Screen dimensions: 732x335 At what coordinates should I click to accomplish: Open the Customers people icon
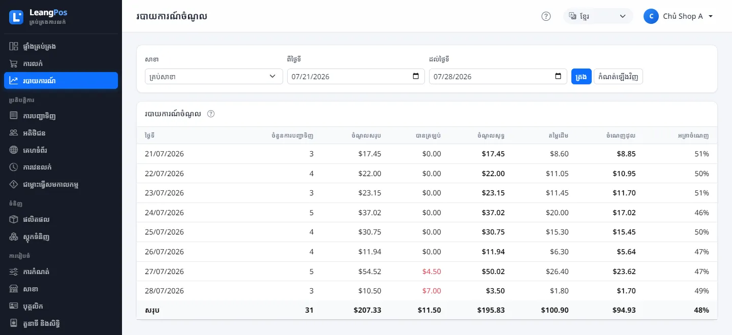[14, 133]
